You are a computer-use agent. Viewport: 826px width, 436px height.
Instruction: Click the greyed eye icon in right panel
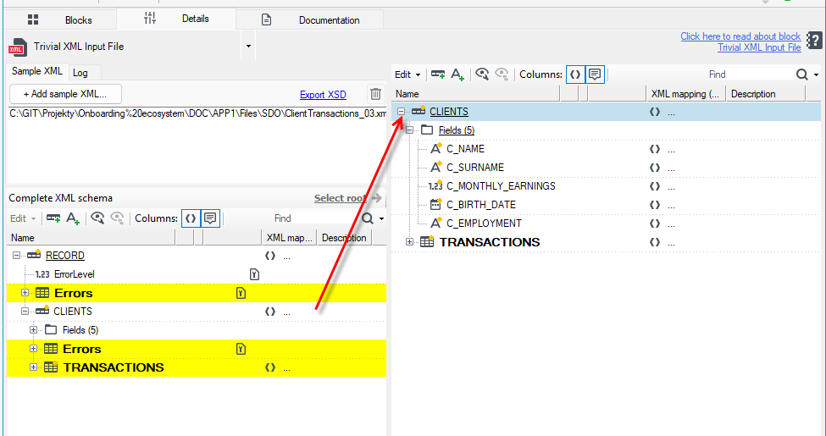pos(502,75)
